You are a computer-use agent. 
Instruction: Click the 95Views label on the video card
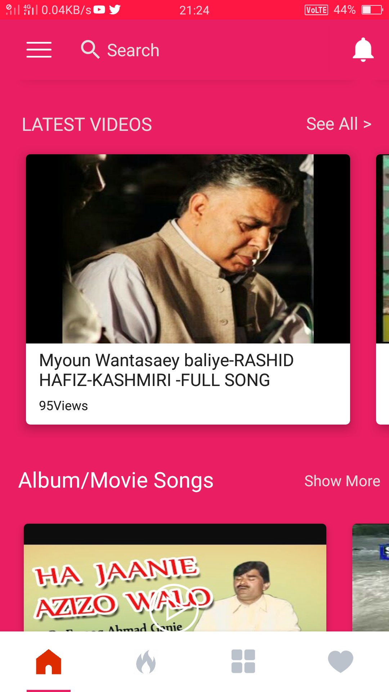click(63, 406)
